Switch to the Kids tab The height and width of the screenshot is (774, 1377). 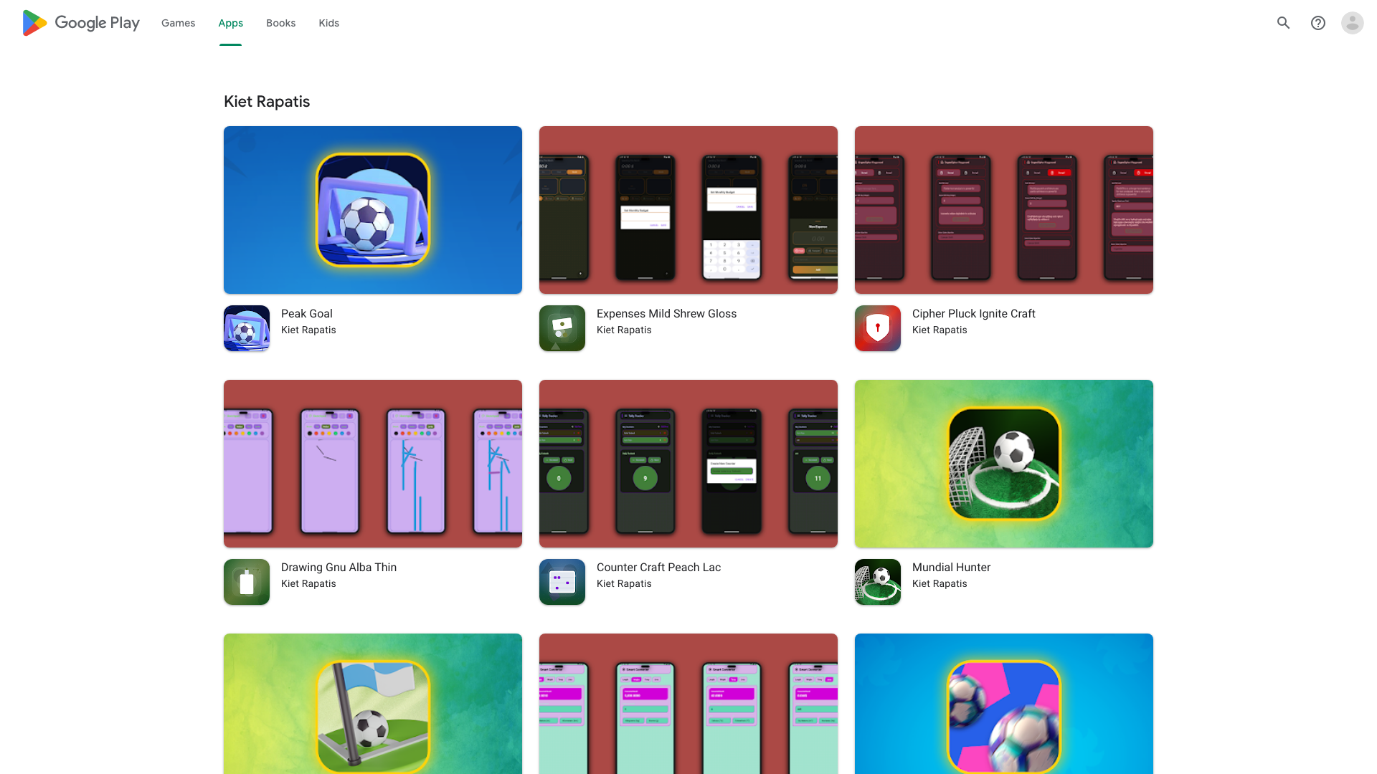[x=329, y=23]
